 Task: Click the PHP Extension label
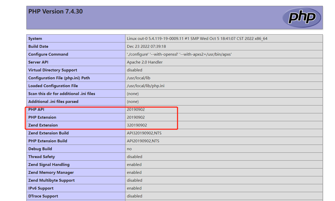click(x=42, y=117)
